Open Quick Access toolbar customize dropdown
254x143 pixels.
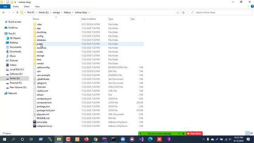pyautogui.click(x=15, y=2)
